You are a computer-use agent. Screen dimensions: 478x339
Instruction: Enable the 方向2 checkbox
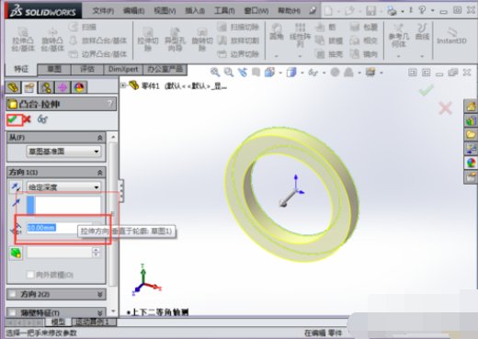(x=13, y=294)
